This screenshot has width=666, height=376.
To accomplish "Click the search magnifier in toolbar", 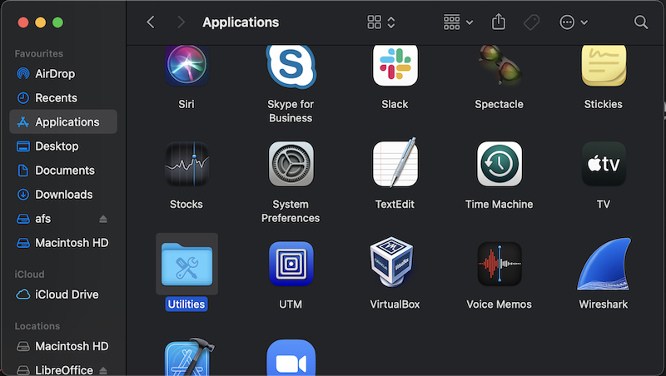I will pyautogui.click(x=641, y=22).
